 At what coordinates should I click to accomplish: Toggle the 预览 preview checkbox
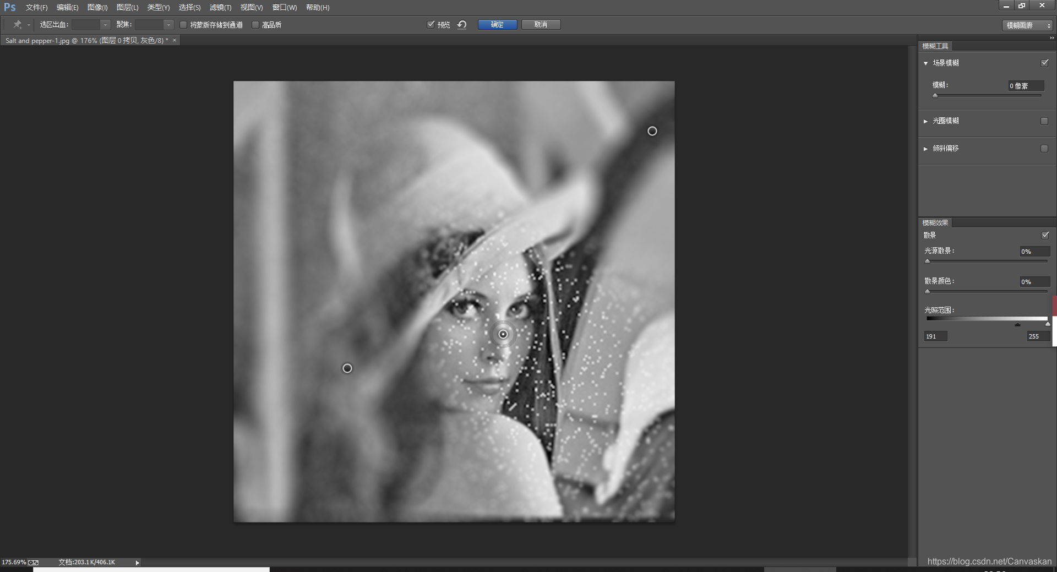tap(431, 25)
